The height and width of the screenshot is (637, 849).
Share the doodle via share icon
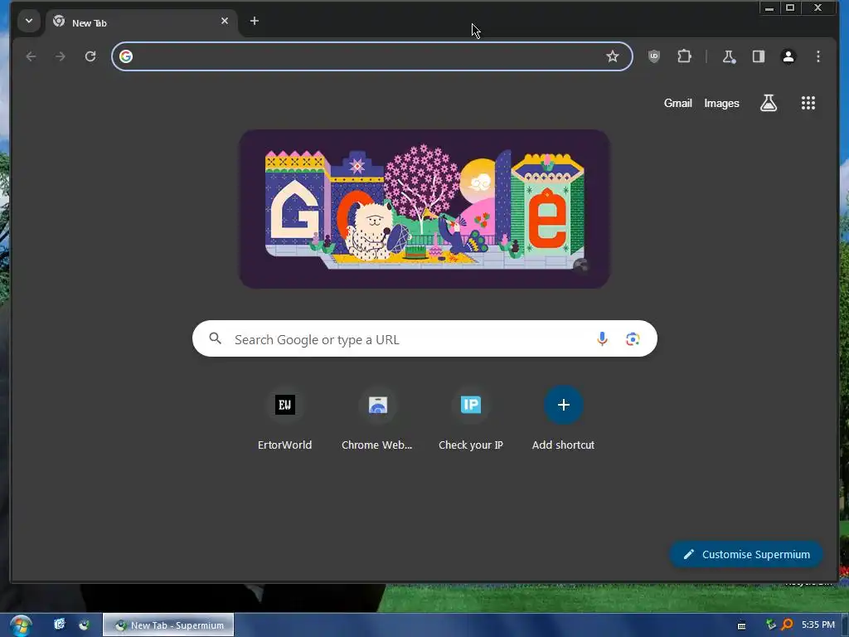581,265
